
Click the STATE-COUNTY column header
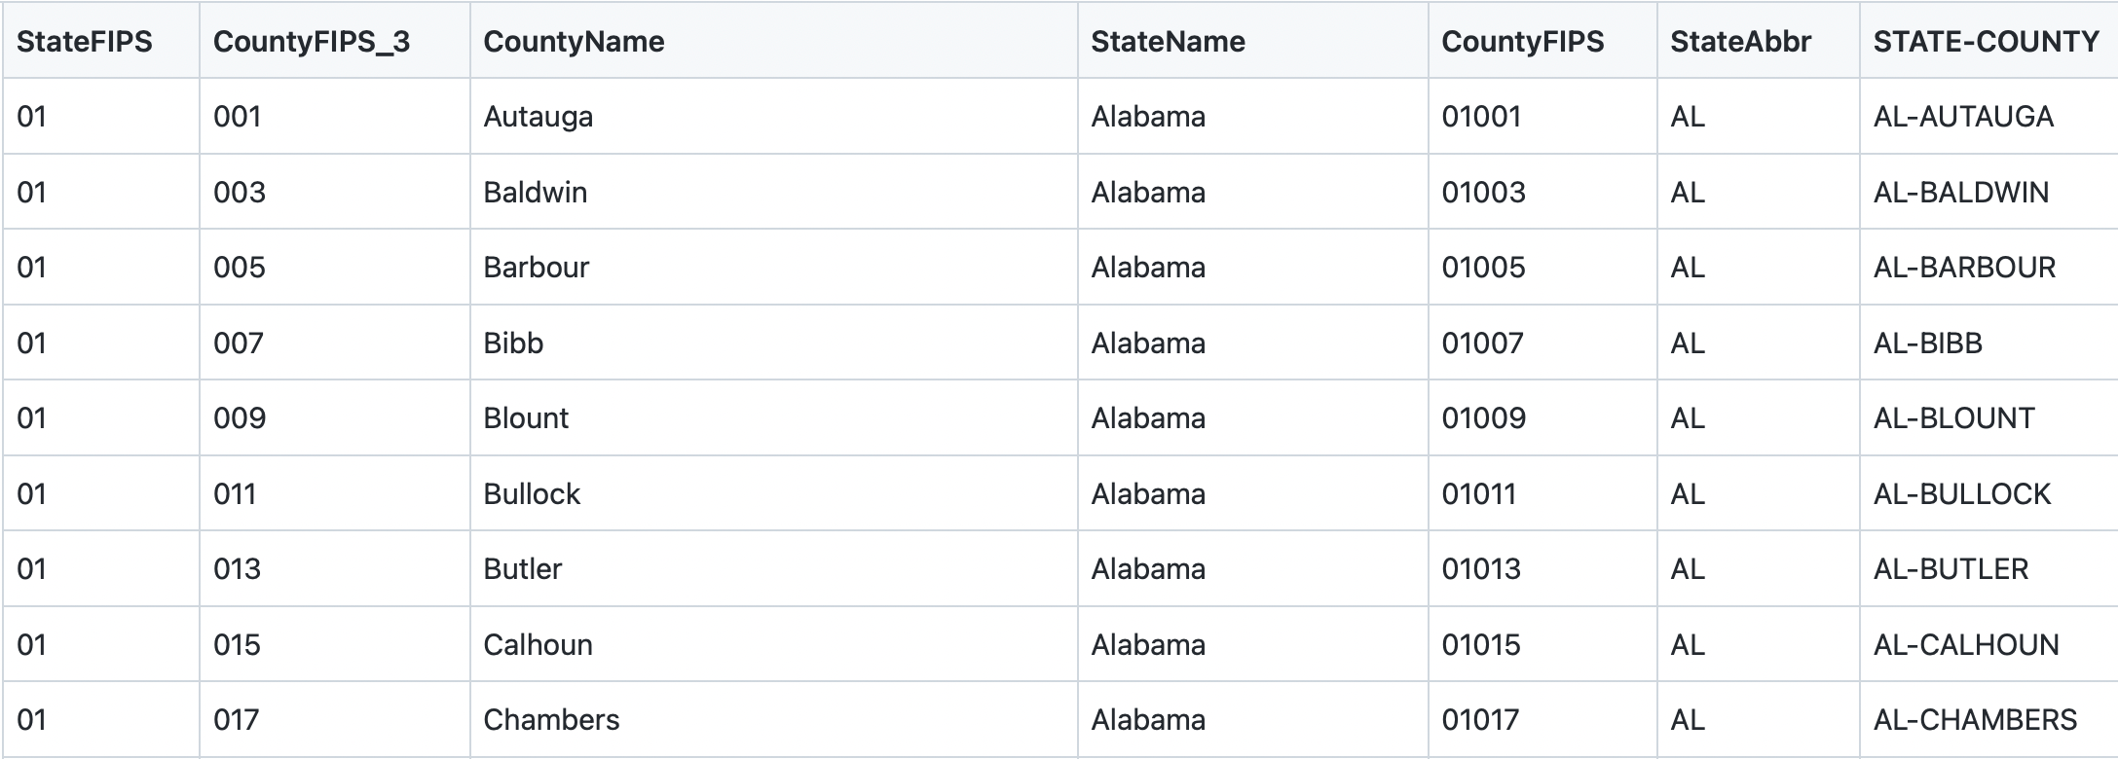tap(1986, 42)
